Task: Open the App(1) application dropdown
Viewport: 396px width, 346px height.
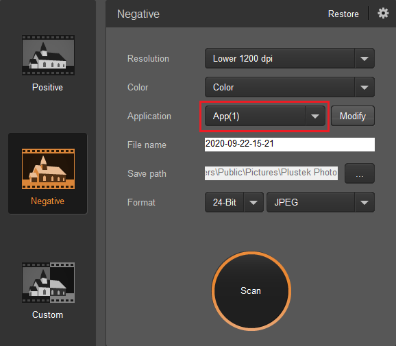Action: tap(265, 116)
